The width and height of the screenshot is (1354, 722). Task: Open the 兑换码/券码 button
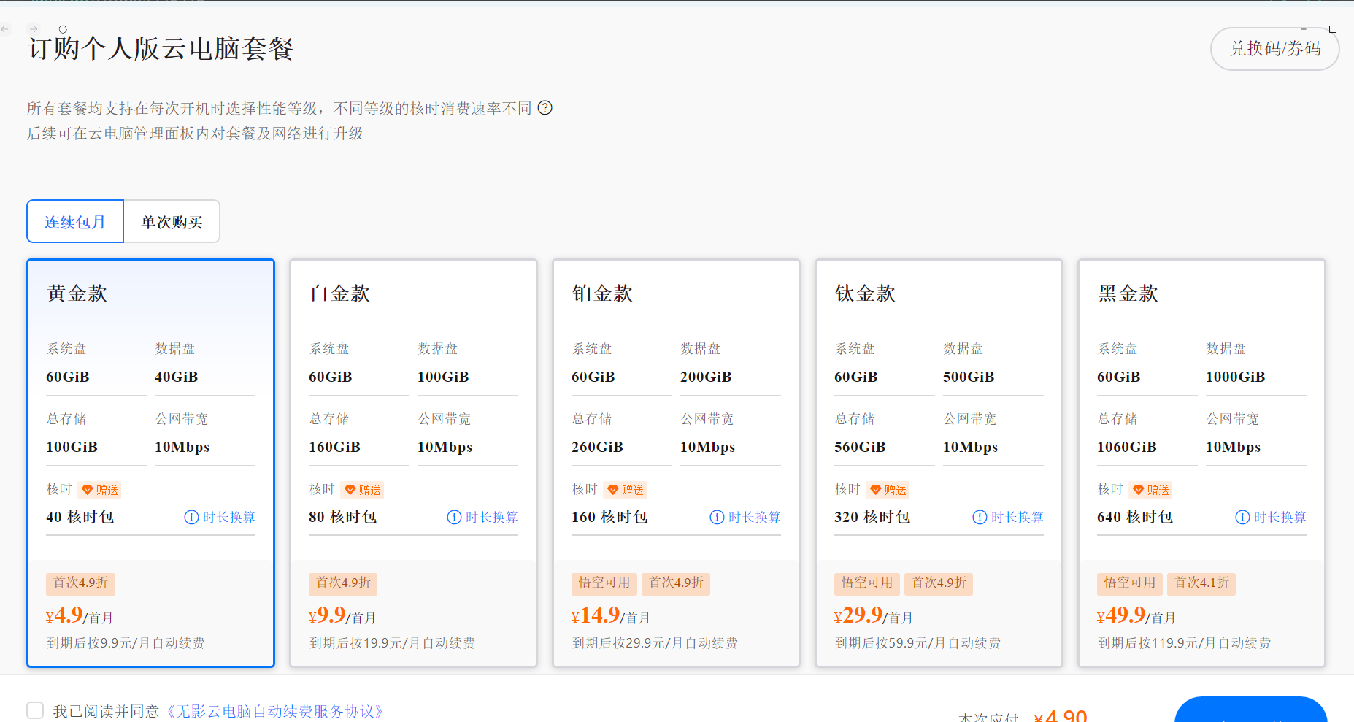point(1274,49)
